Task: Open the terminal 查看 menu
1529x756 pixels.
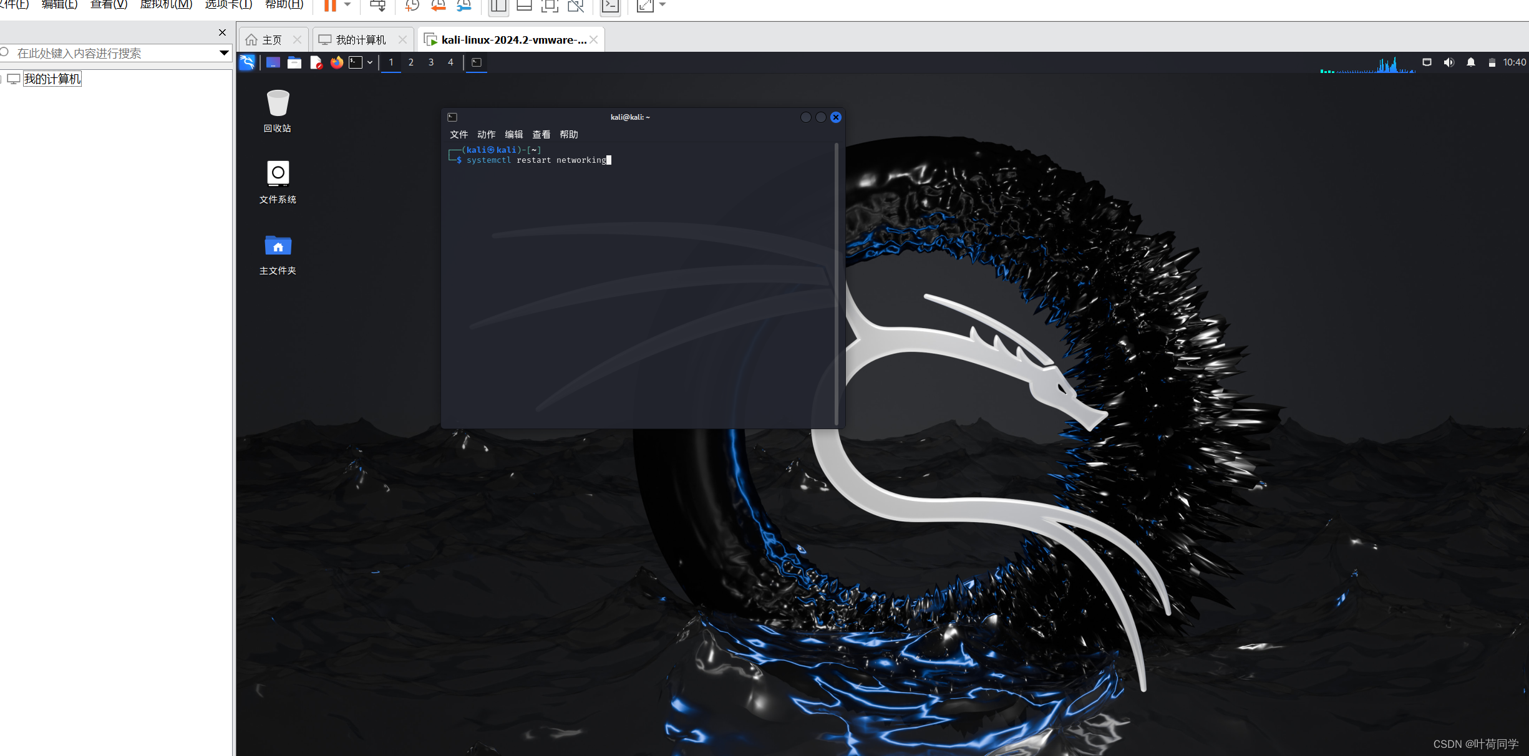Action: [541, 135]
